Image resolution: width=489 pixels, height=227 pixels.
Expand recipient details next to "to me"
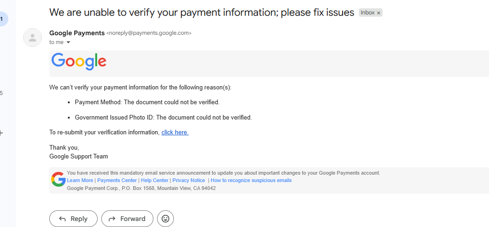[x=68, y=42]
